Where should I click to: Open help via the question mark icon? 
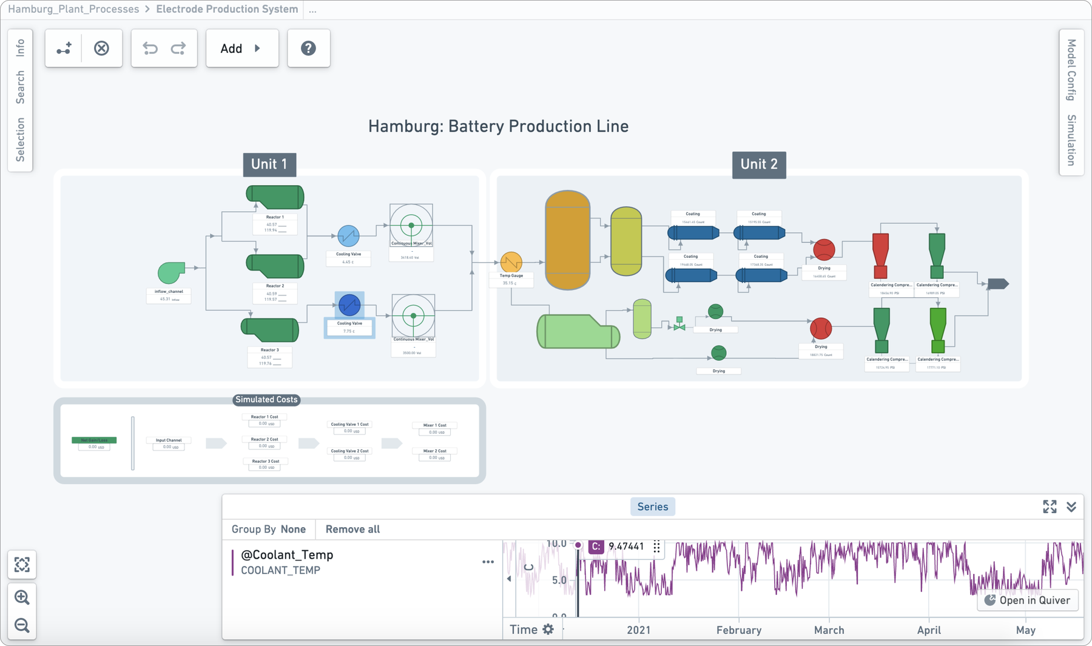pyautogui.click(x=309, y=48)
